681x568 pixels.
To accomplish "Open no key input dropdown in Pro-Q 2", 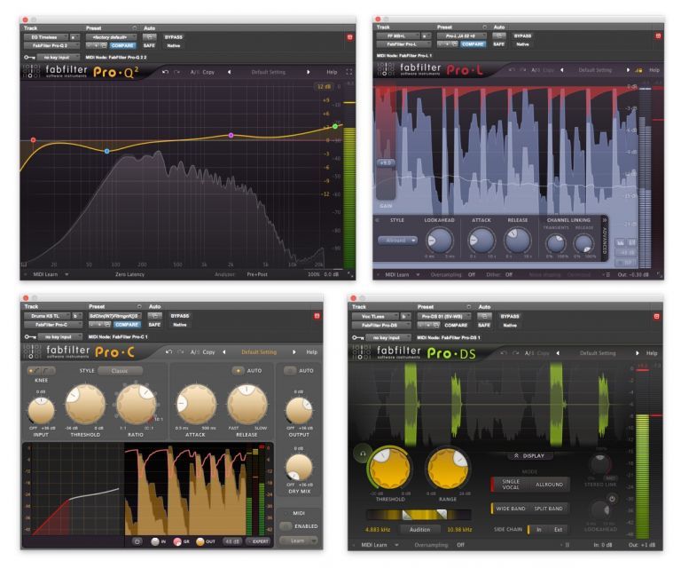I will (59, 58).
